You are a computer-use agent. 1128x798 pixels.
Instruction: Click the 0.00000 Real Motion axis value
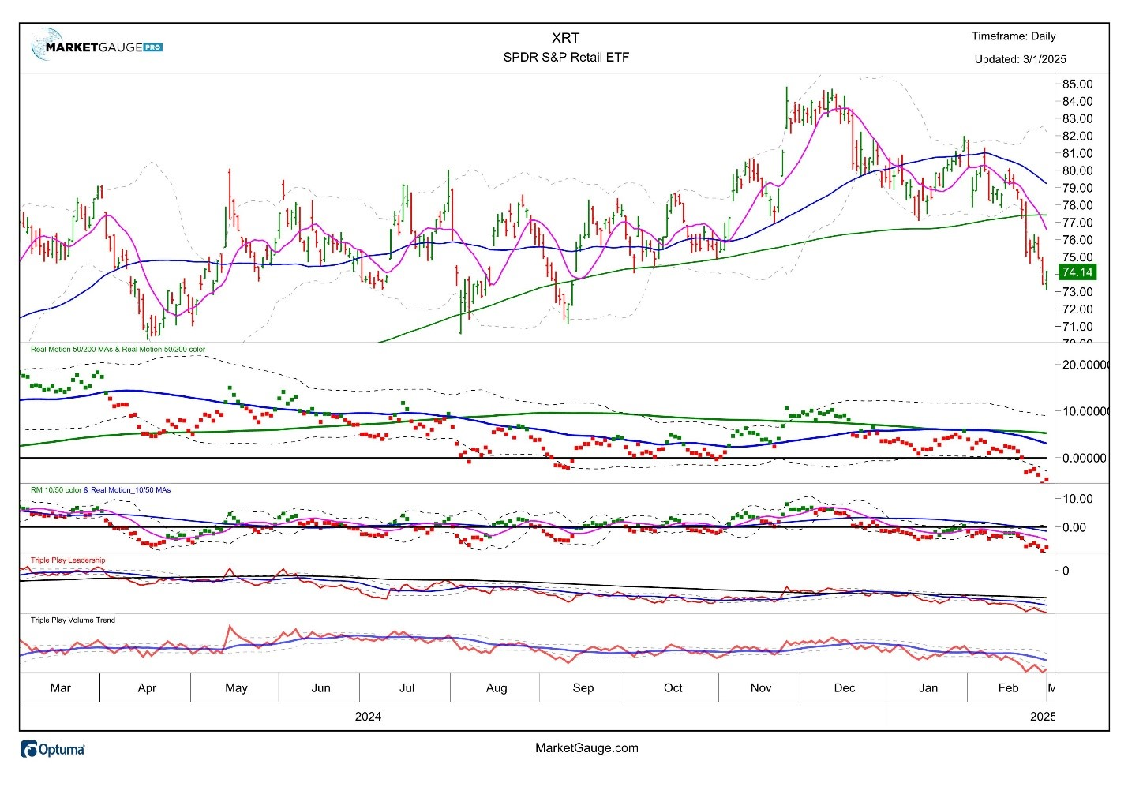click(1085, 458)
